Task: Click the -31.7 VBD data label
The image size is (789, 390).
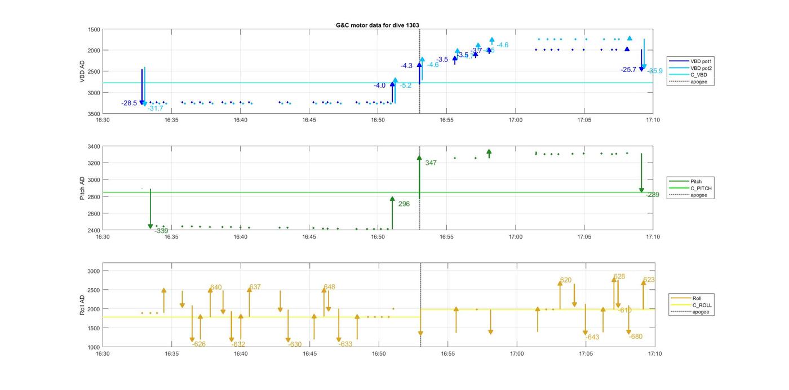Action: 155,108
